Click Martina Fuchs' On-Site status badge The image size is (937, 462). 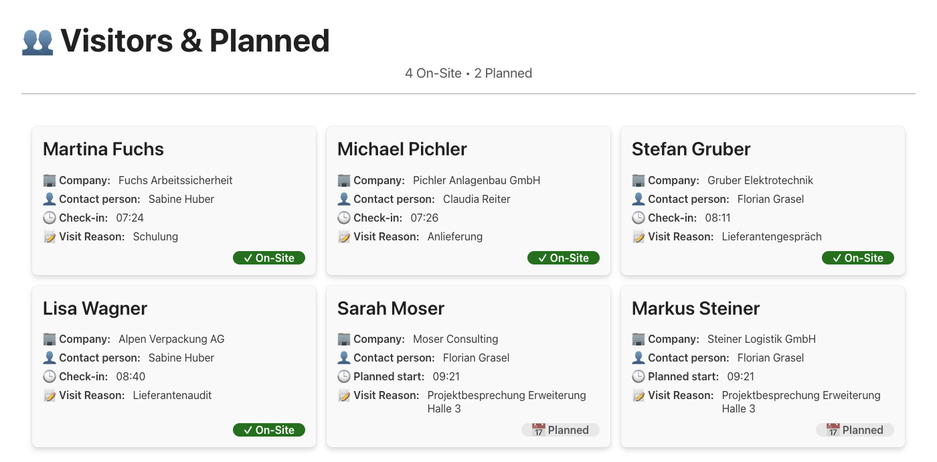coord(269,258)
